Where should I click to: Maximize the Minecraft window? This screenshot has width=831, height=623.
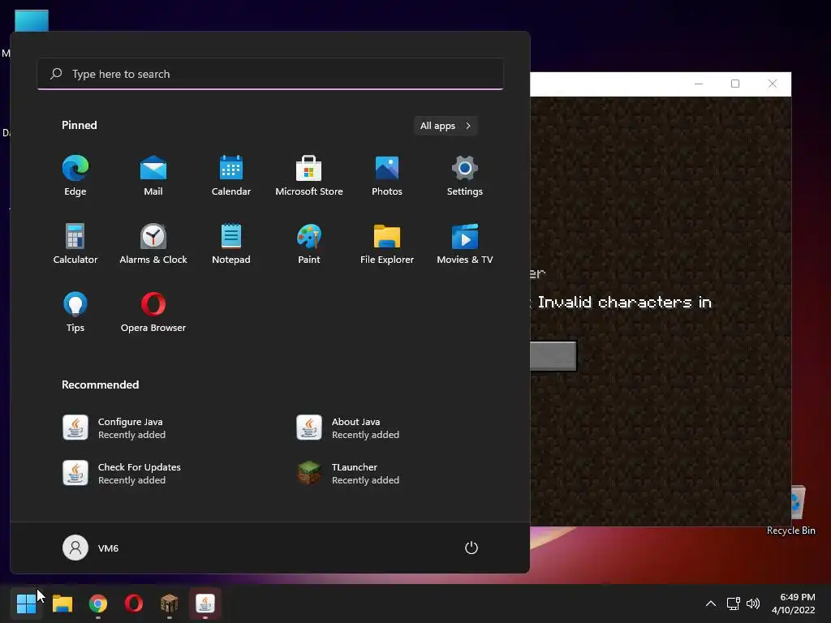click(x=735, y=84)
